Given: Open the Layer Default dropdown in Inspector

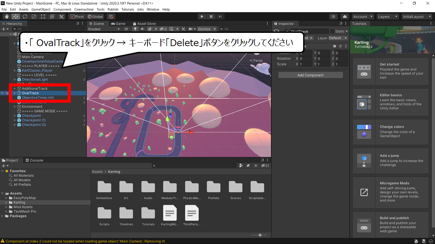Looking at the screenshot, I should click(338, 38).
